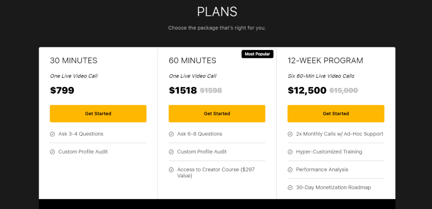Click the PLANS section title
The image size is (432, 209).
217,12
